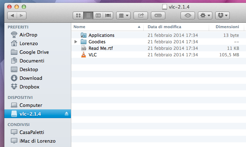This screenshot has width=246, height=147.
Task: Click the 13 byte size value
Action: click(x=231, y=35)
